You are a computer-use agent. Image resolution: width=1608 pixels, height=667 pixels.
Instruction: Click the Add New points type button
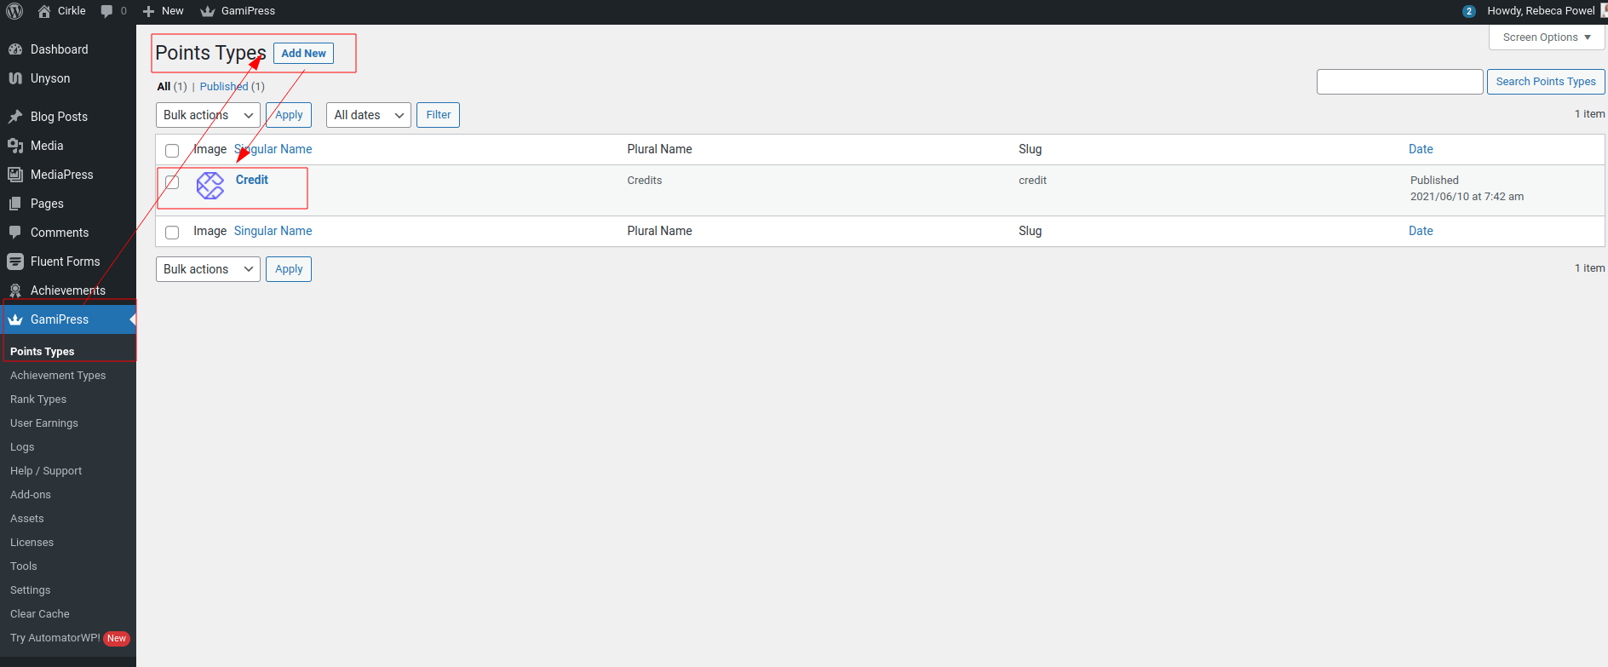(x=303, y=53)
